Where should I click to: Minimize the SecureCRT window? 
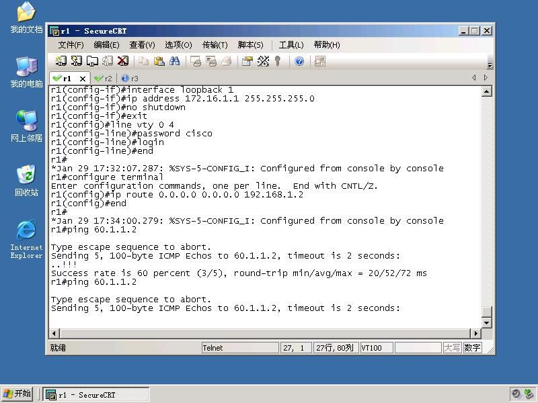[464, 31]
